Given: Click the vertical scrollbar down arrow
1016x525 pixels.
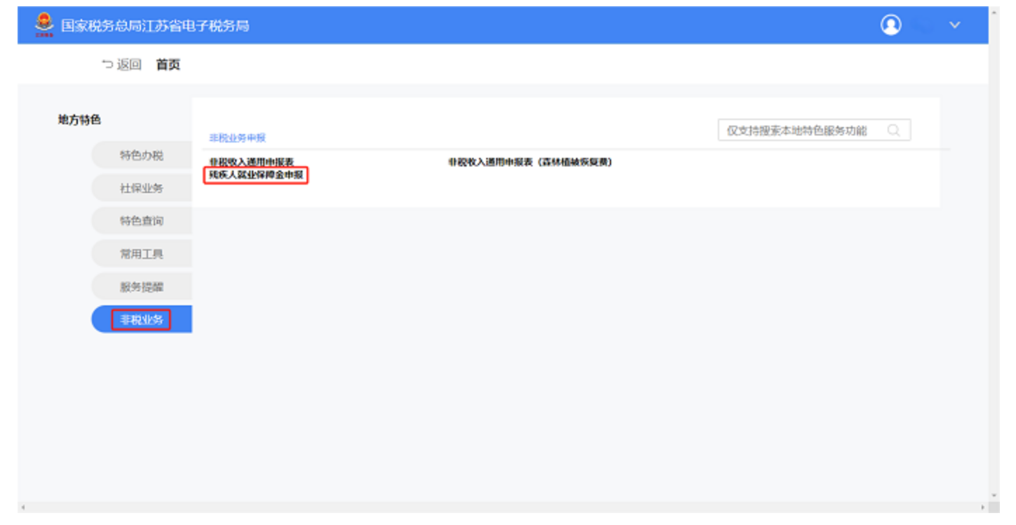Looking at the screenshot, I should 995,495.
